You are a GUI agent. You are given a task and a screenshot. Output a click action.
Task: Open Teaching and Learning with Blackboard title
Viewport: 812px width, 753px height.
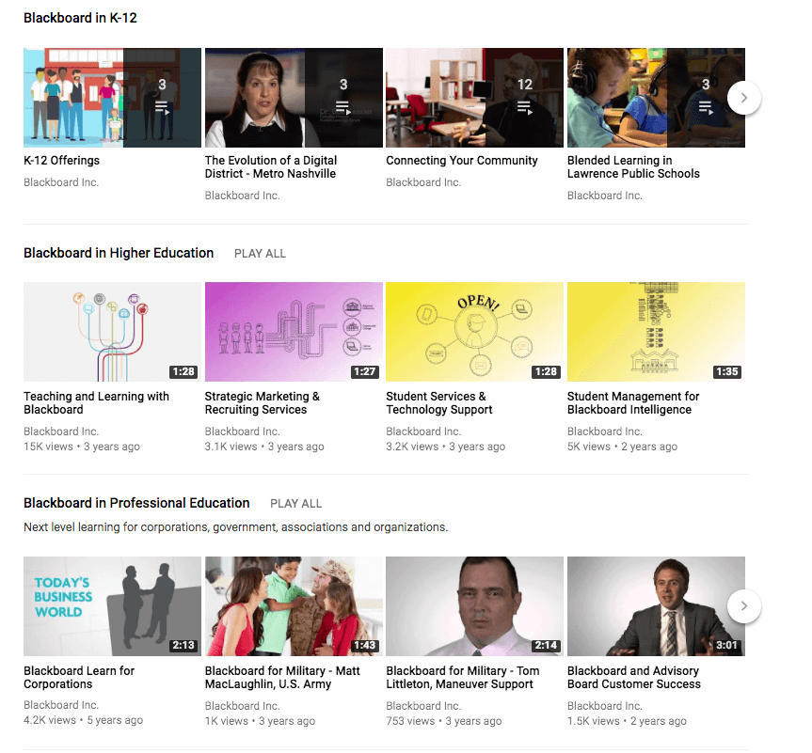click(96, 403)
